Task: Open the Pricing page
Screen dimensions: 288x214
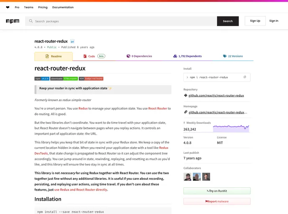Action: click(43, 8)
